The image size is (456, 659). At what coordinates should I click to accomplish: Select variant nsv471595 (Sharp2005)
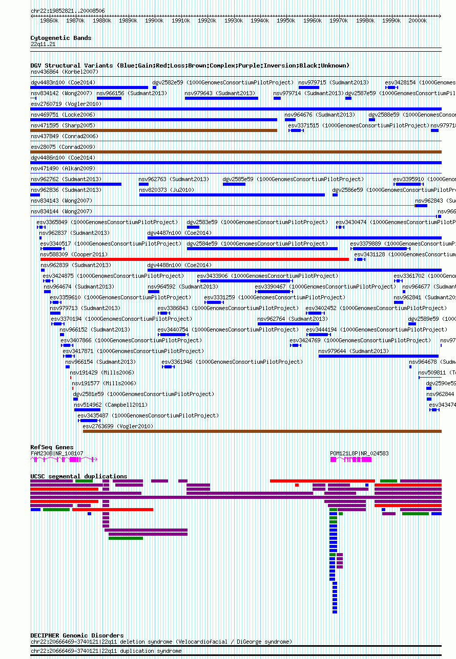click(x=63, y=125)
